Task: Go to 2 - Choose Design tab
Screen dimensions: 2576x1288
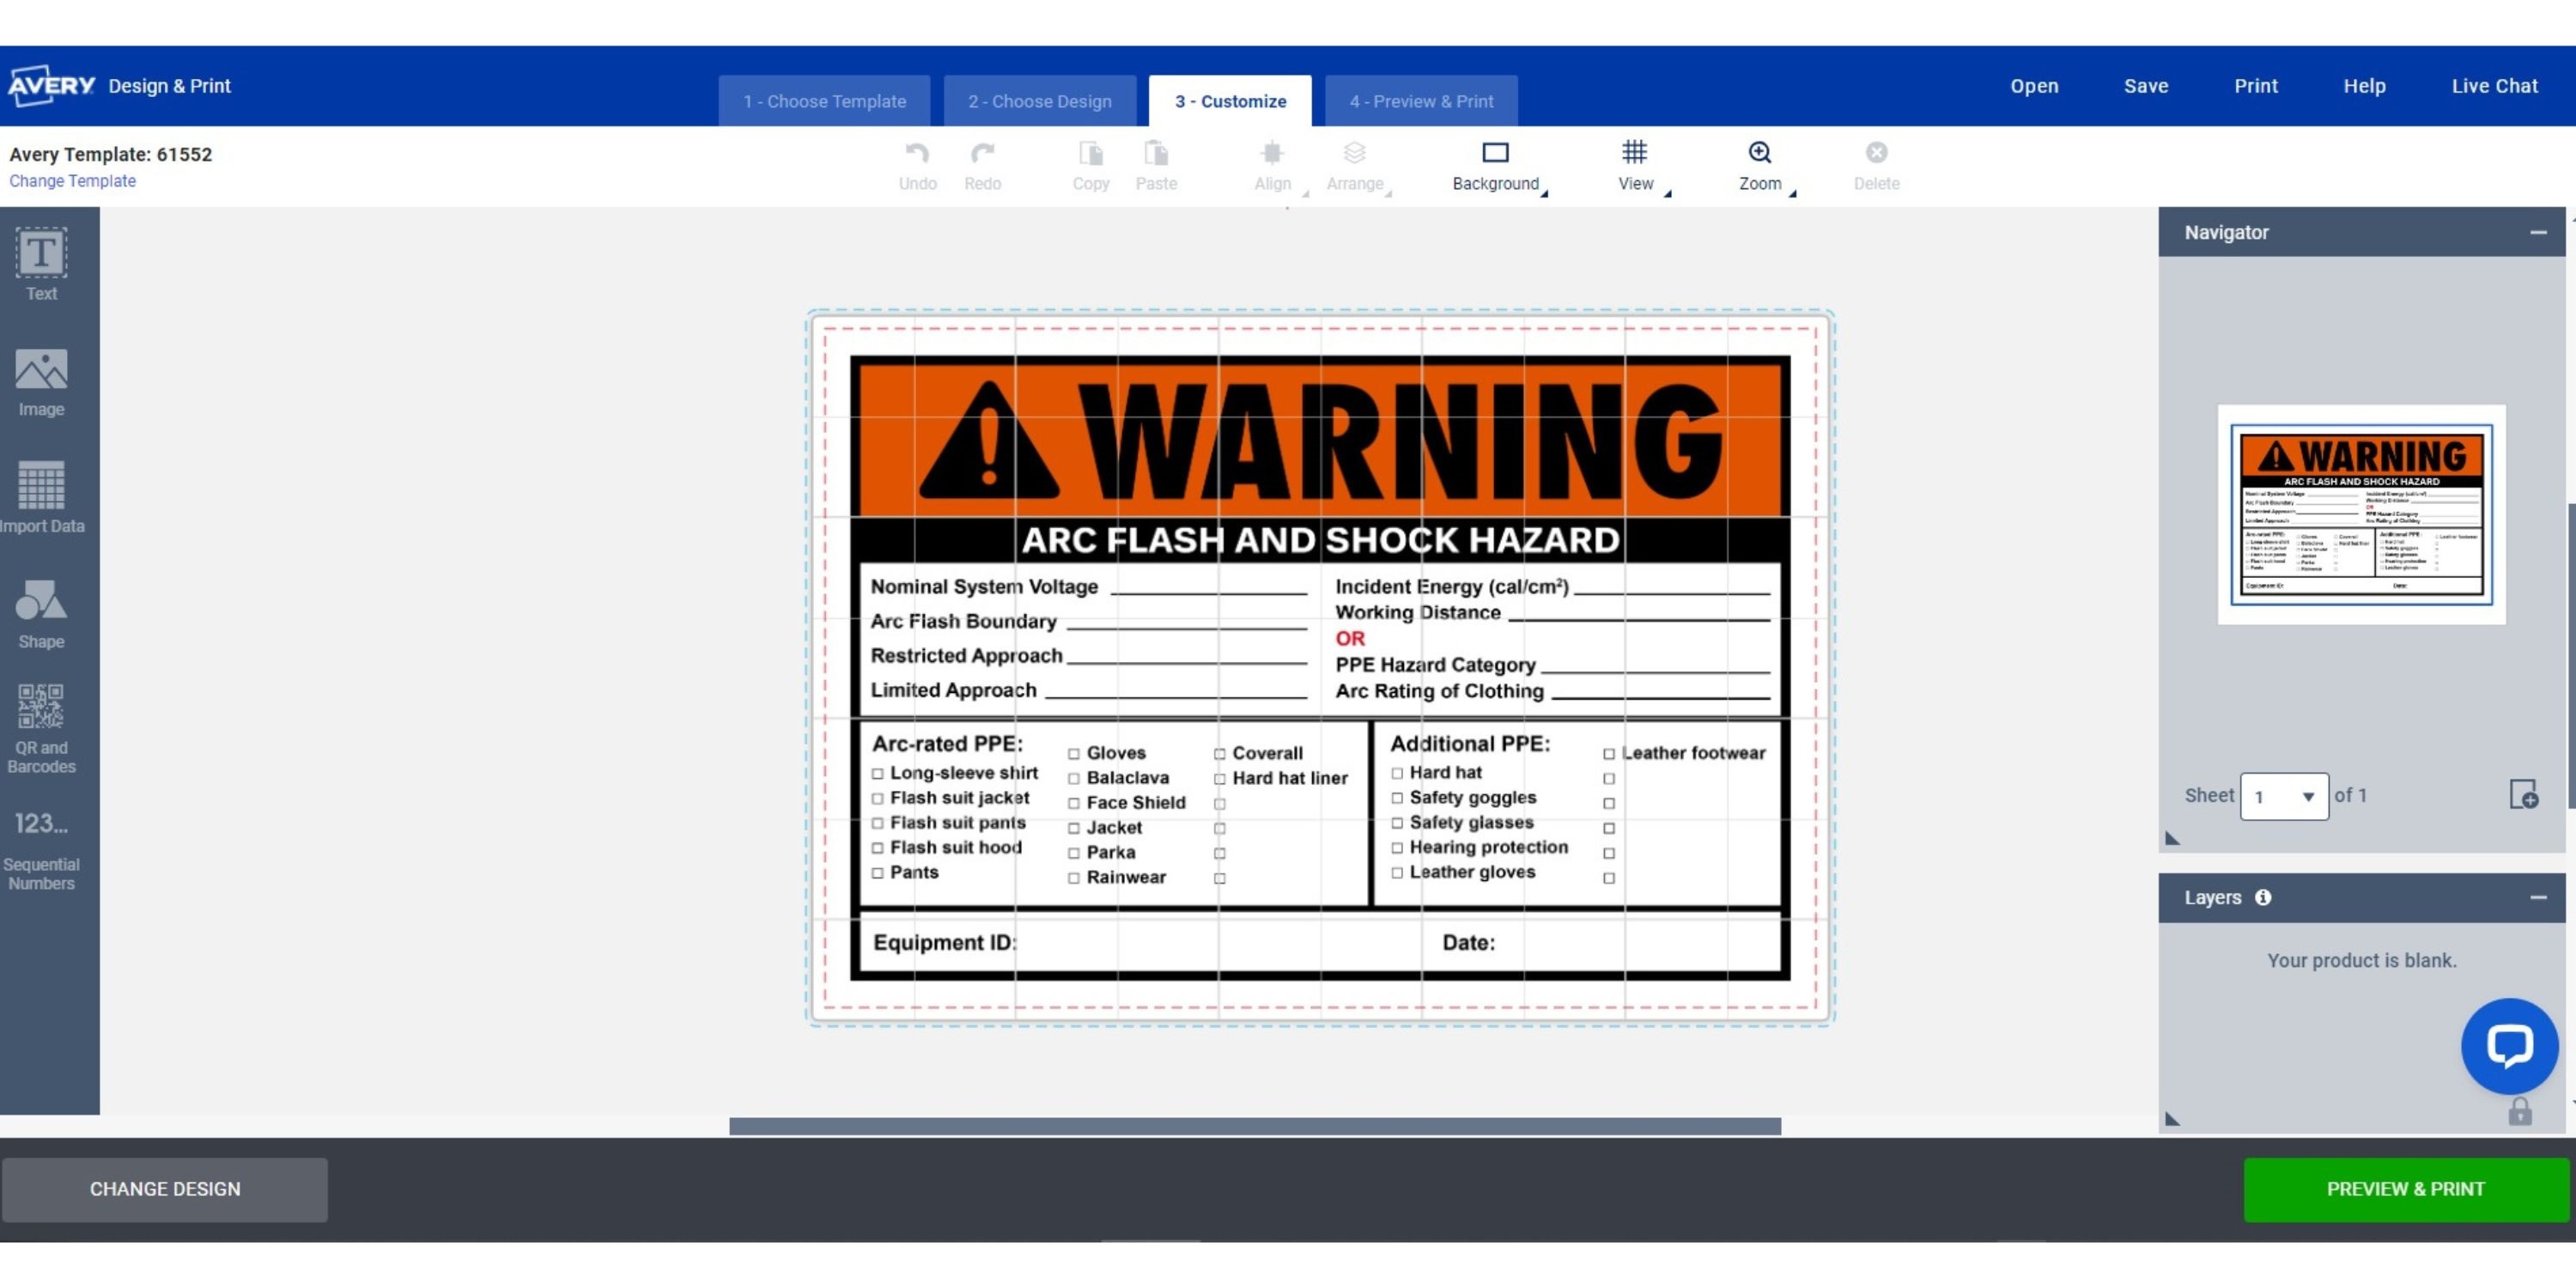Action: 1039,101
